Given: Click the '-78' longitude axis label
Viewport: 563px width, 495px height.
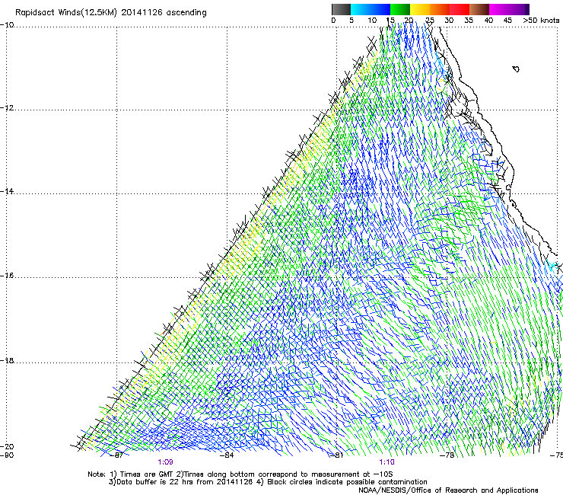Looking at the screenshot, I should coord(447,455).
